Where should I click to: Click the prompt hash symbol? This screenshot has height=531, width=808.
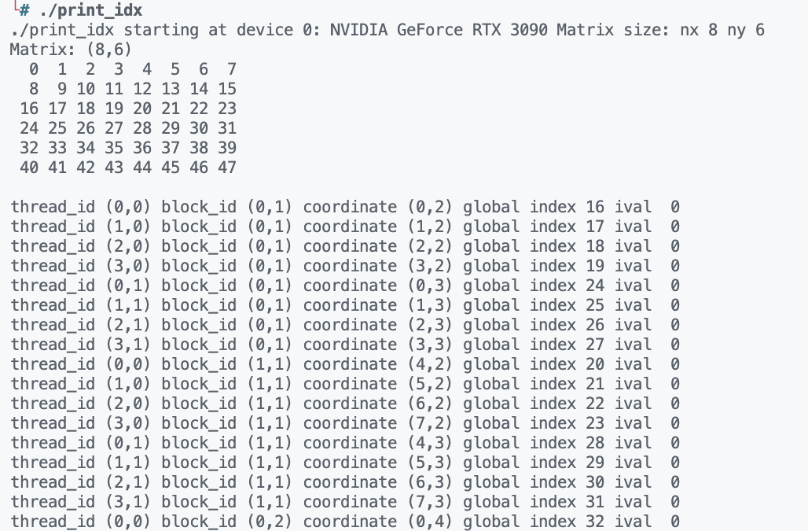[x=24, y=10]
